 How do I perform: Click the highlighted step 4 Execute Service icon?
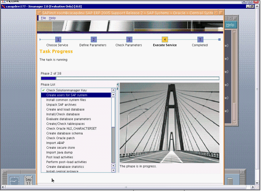(x=165, y=40)
